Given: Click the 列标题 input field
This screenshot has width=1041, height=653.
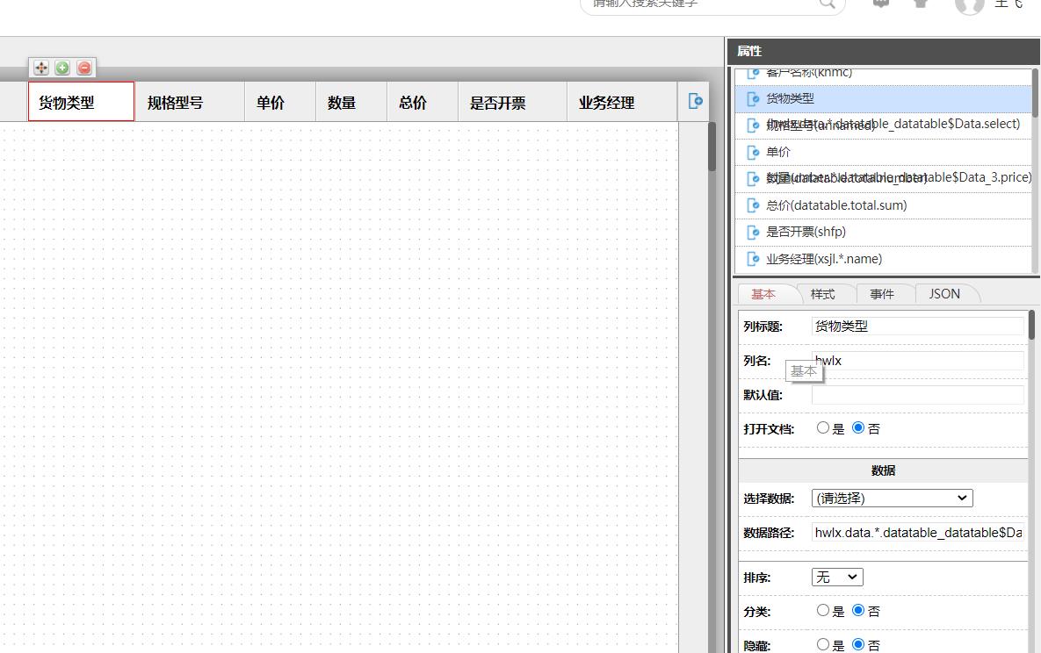Looking at the screenshot, I should point(916,326).
